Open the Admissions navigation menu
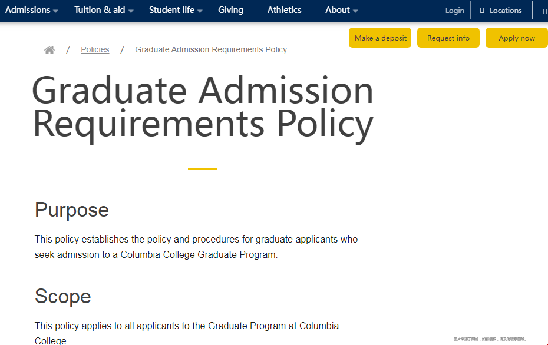 pyautogui.click(x=27, y=10)
